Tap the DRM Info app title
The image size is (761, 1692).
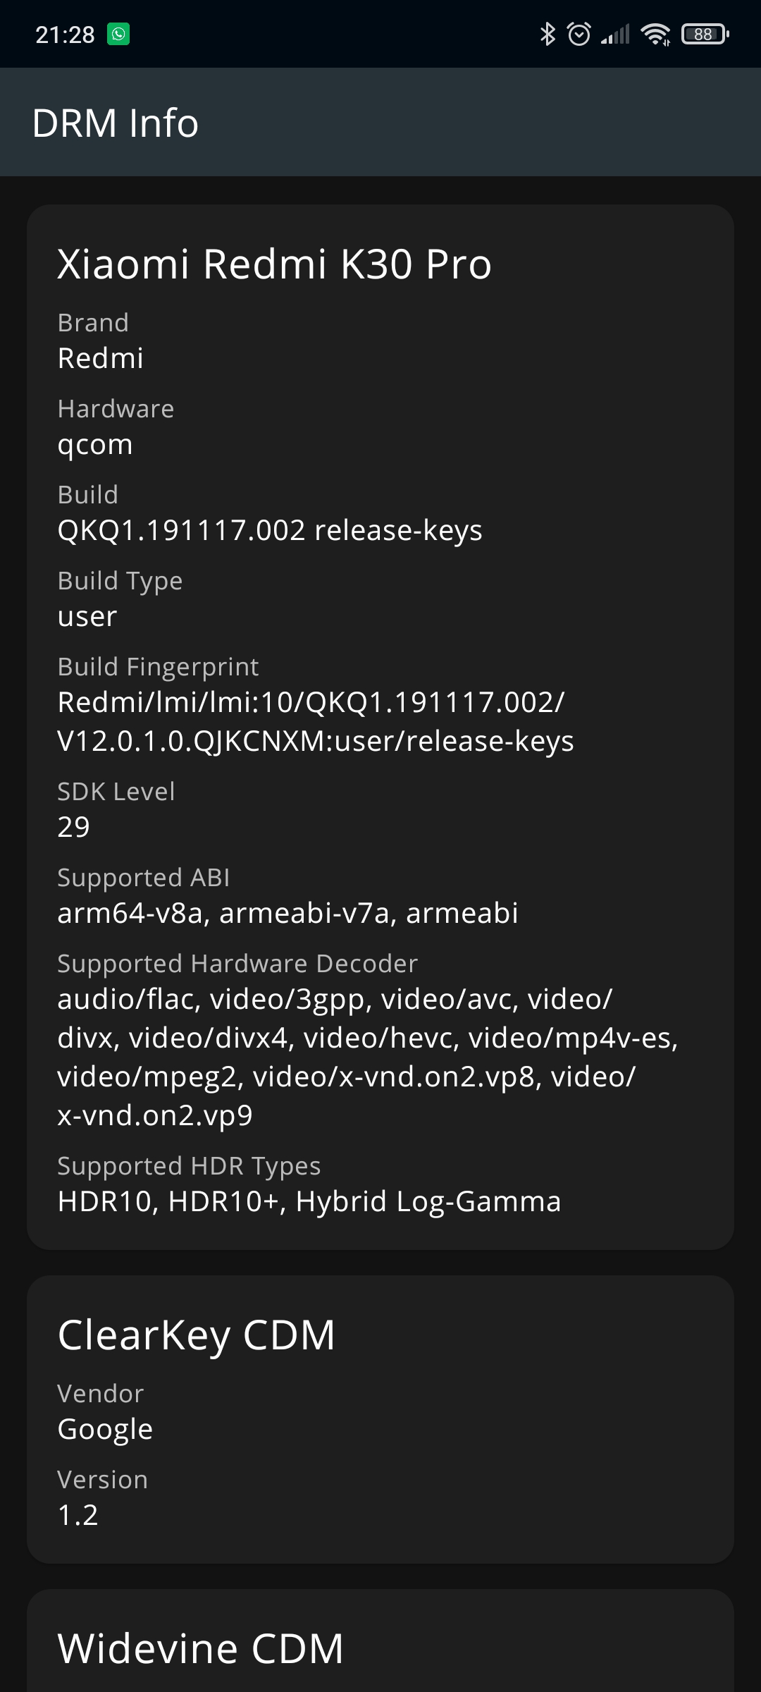click(x=116, y=123)
